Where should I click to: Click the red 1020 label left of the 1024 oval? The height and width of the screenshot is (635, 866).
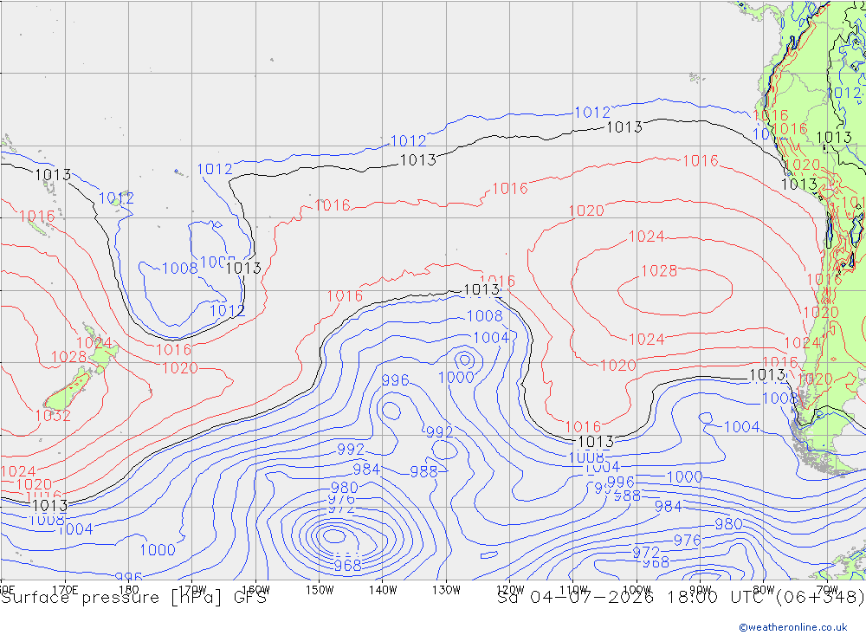click(x=586, y=211)
